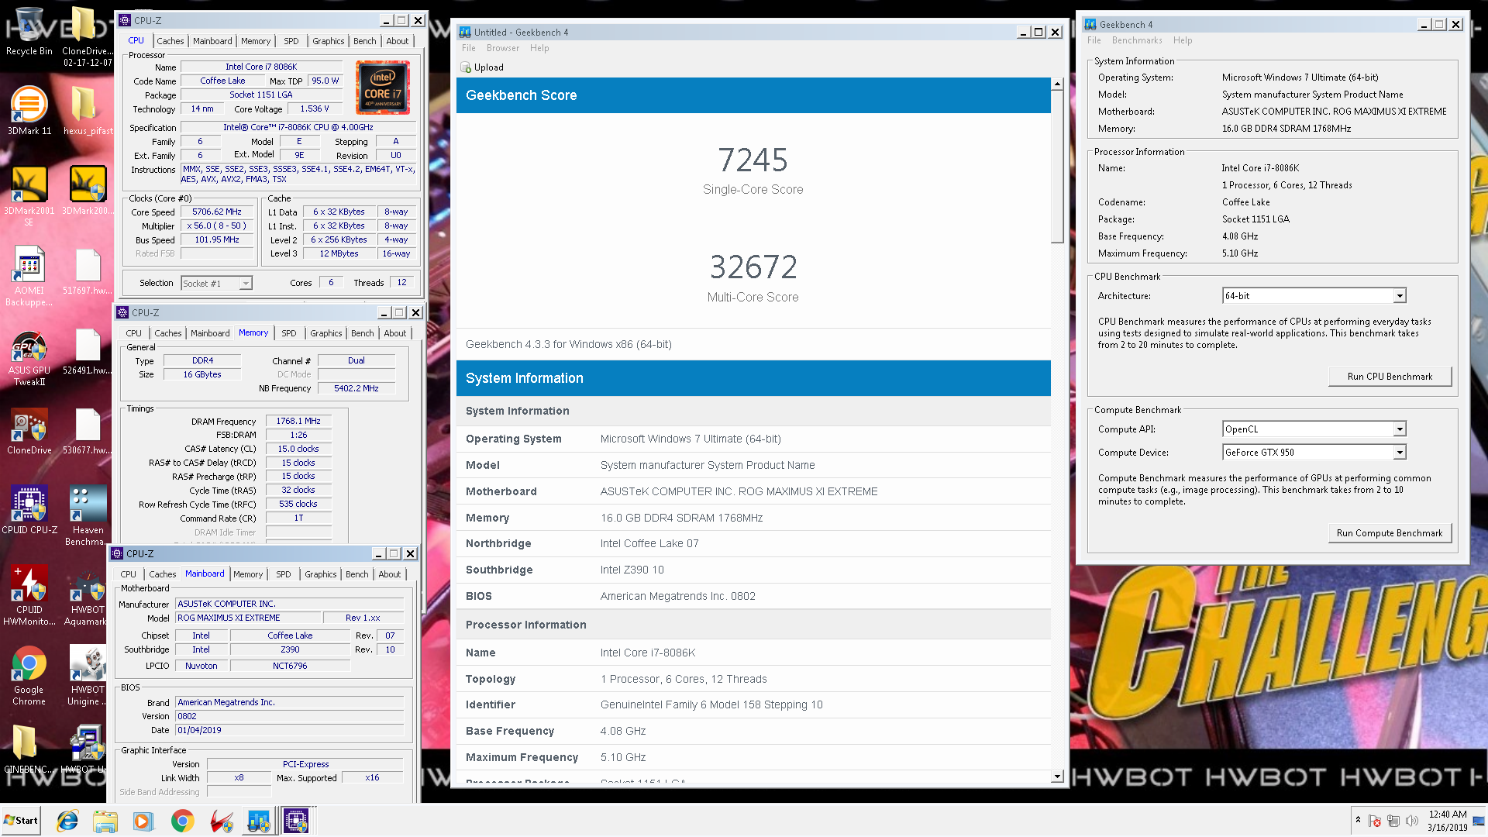Click the scroll up arrow in Geekbench results
The image size is (1488, 837).
[1057, 84]
